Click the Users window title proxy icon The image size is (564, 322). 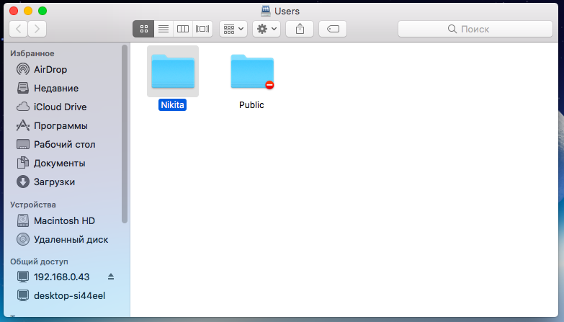(266, 11)
